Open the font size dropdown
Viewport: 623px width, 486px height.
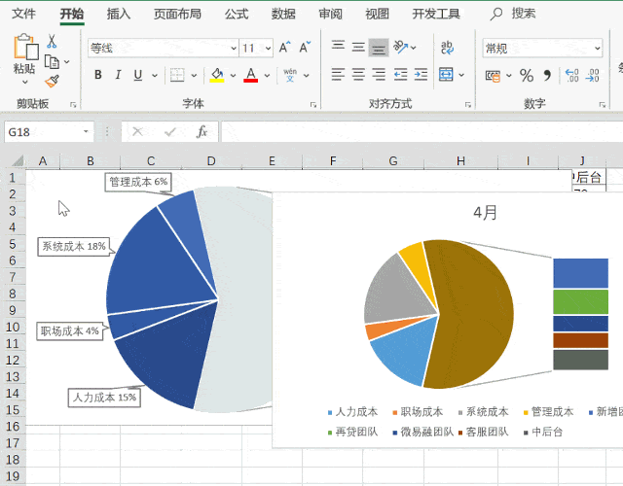(x=269, y=49)
